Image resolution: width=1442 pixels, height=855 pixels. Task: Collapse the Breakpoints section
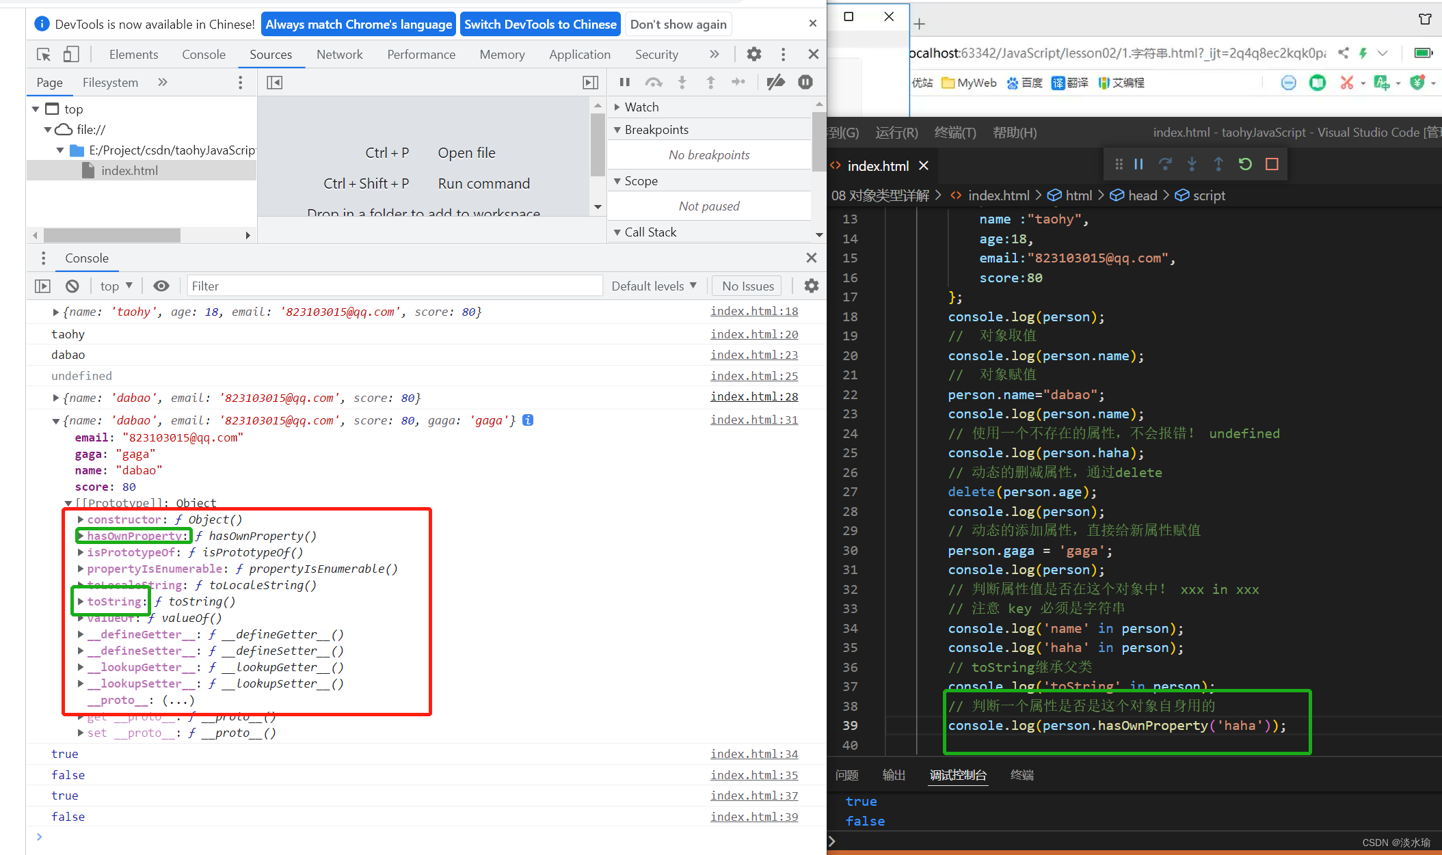617,130
